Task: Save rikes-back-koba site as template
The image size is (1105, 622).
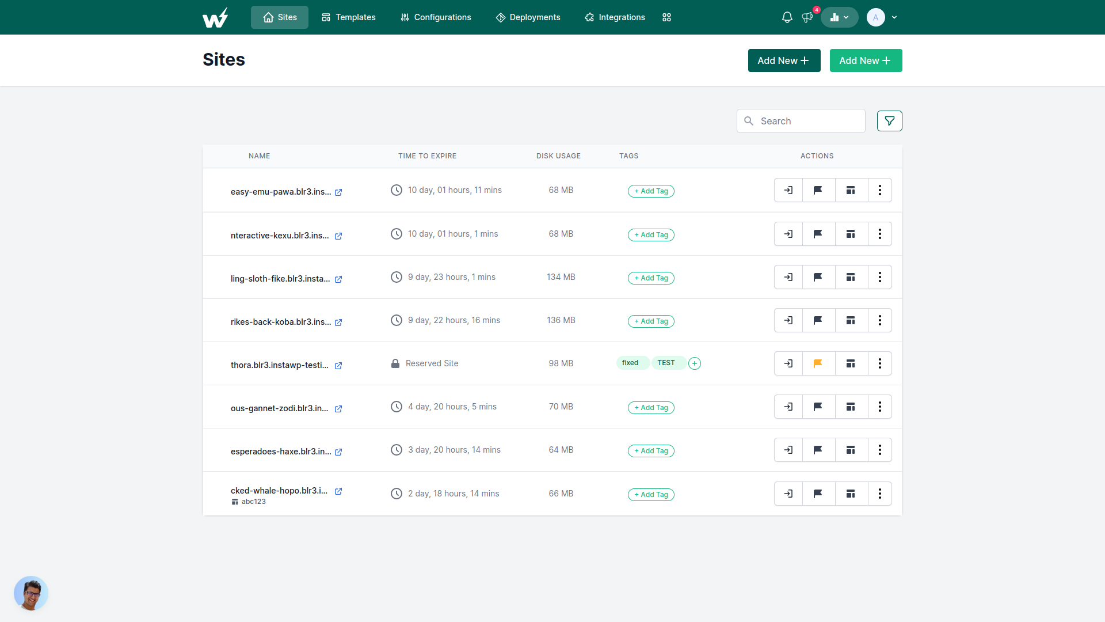Action: (851, 320)
